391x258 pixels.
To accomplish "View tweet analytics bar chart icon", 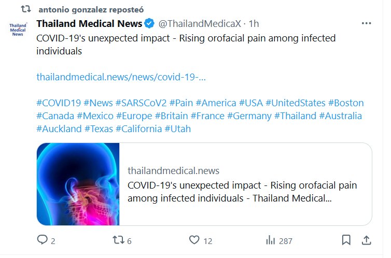I will pyautogui.click(x=270, y=240).
